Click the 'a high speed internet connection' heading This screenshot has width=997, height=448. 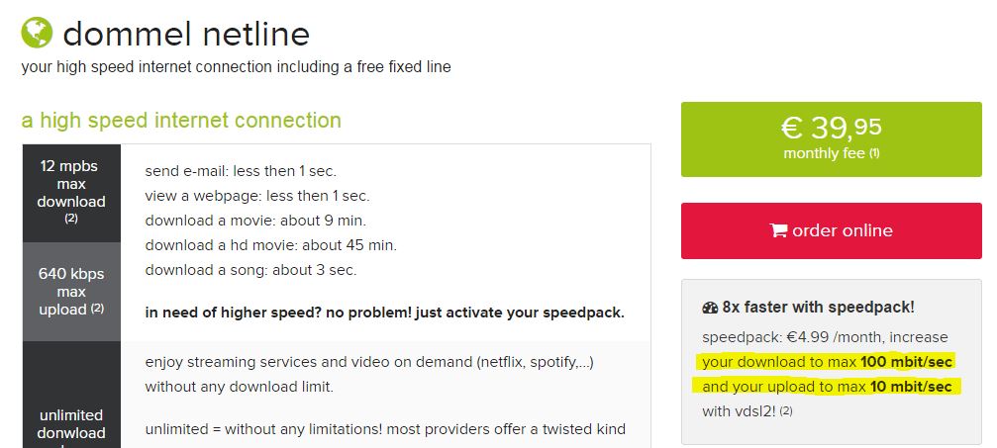pyautogui.click(x=181, y=121)
